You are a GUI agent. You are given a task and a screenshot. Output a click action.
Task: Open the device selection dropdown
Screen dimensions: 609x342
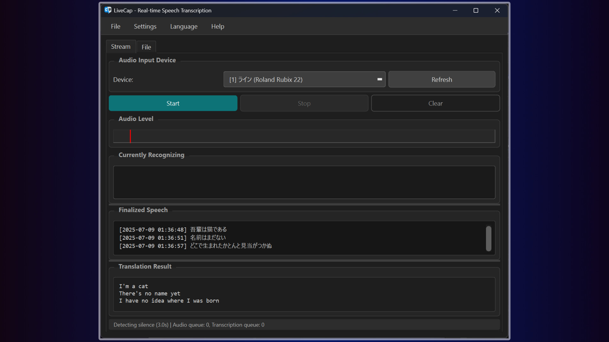coord(304,79)
